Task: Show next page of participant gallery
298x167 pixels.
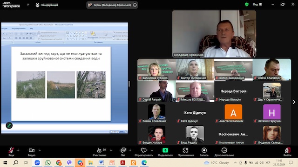Action: coord(294,102)
